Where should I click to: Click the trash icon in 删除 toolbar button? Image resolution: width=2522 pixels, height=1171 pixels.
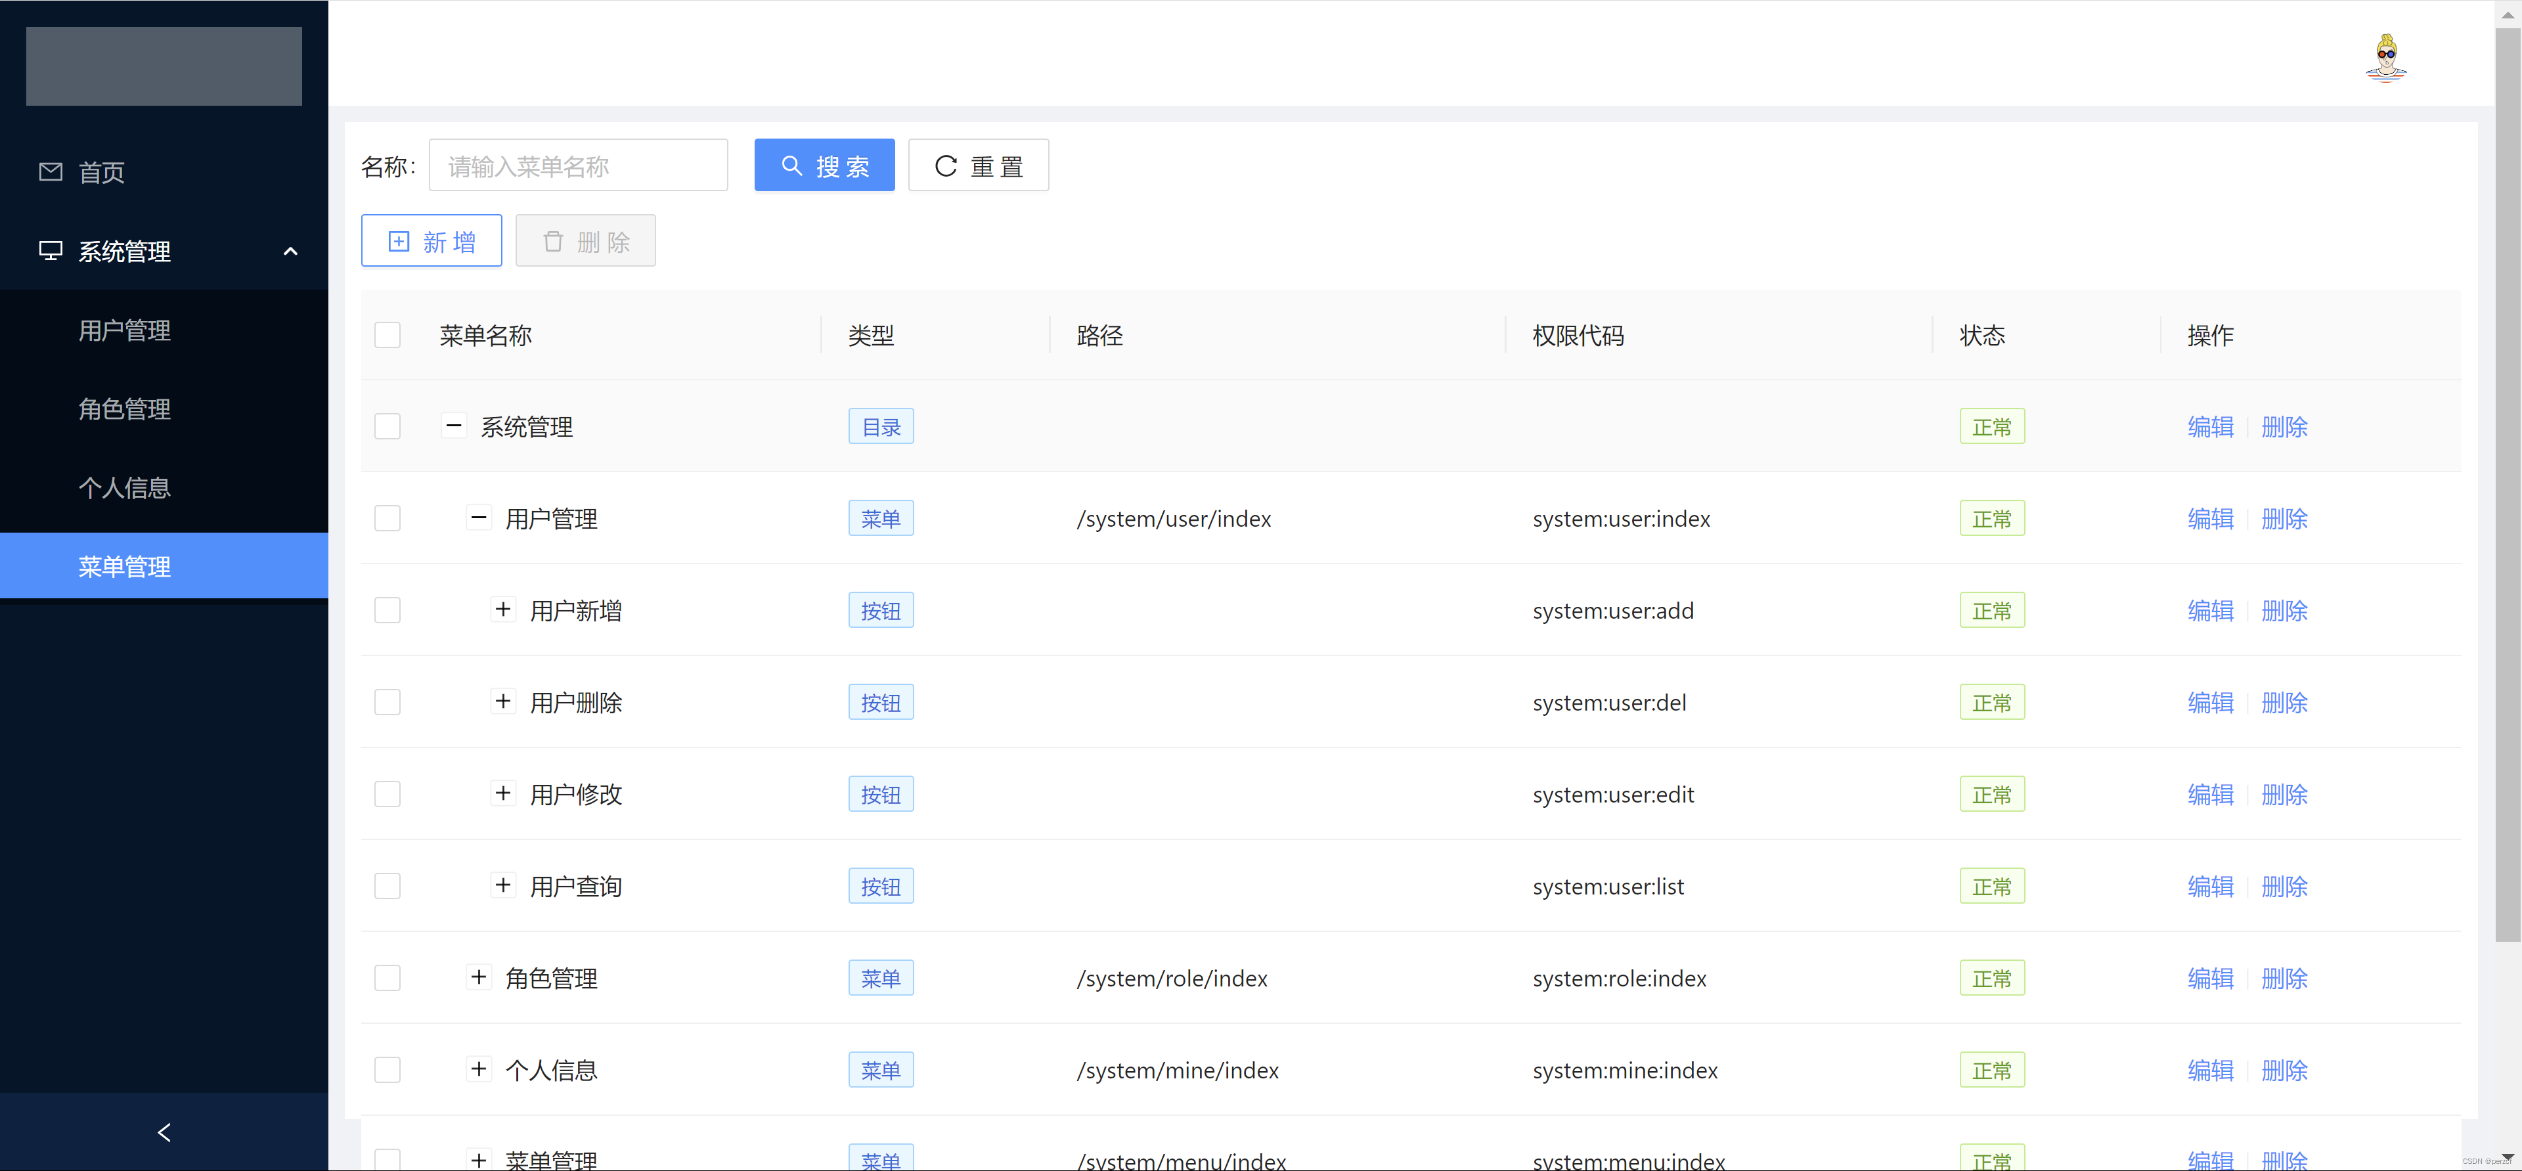coord(553,242)
